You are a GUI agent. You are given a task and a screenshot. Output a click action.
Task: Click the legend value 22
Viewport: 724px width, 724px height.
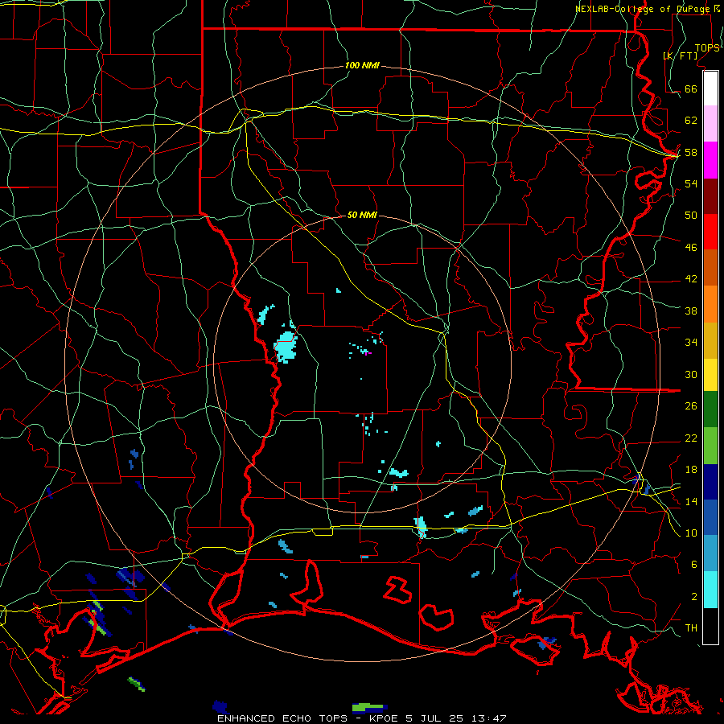(x=691, y=438)
